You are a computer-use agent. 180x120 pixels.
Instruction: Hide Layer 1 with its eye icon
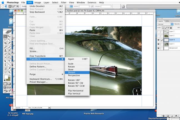click(x=158, y=44)
